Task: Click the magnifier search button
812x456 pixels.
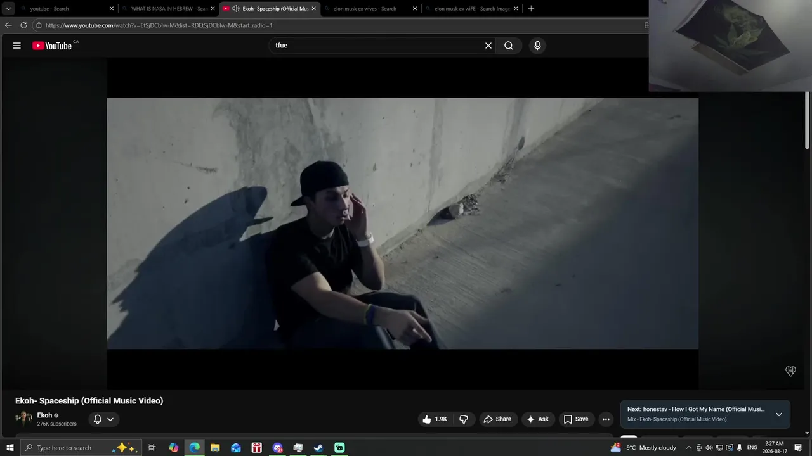Action: pyautogui.click(x=509, y=46)
